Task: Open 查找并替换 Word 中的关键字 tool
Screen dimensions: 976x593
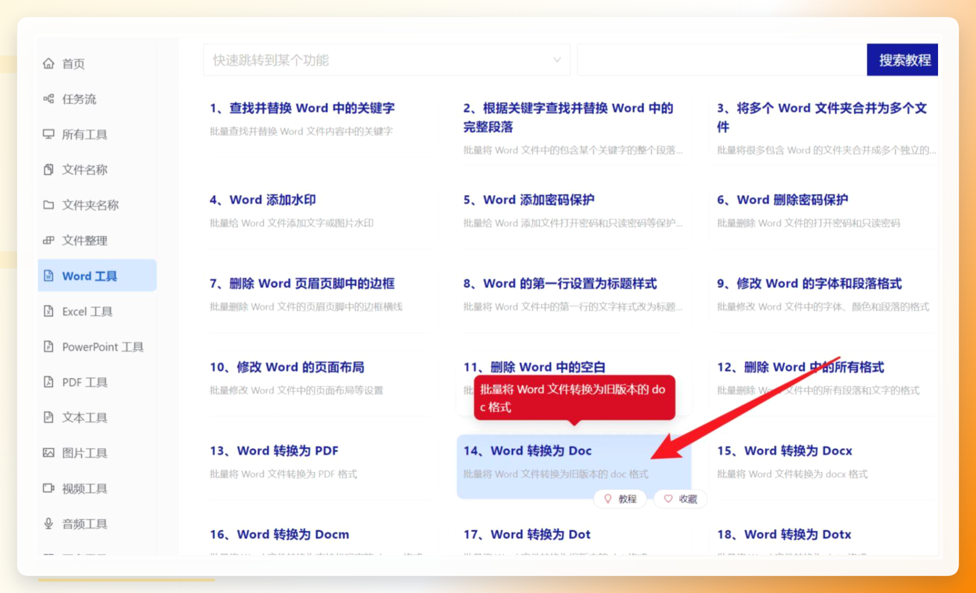Action: [302, 108]
